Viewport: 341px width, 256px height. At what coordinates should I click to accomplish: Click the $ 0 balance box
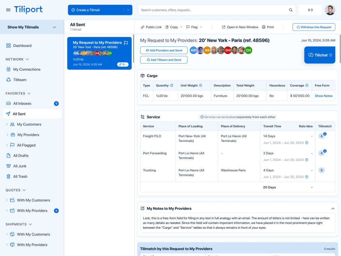click(x=310, y=10)
